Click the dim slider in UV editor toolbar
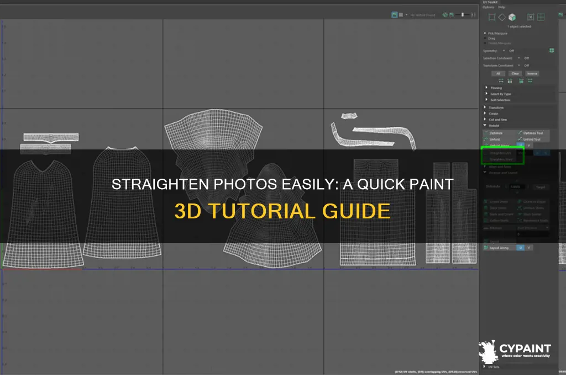The image size is (566, 375). coord(463,15)
